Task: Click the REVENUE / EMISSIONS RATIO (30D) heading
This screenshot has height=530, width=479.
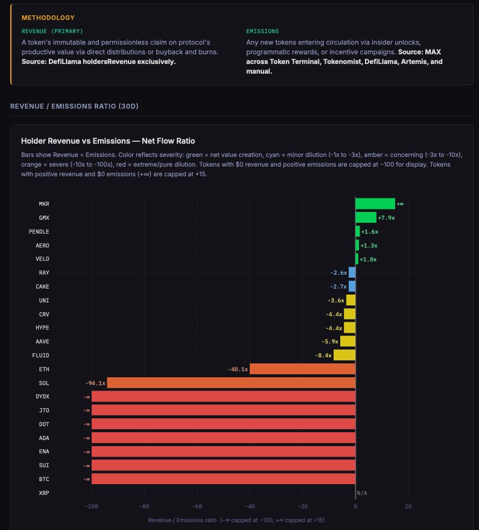Action: coord(74,106)
